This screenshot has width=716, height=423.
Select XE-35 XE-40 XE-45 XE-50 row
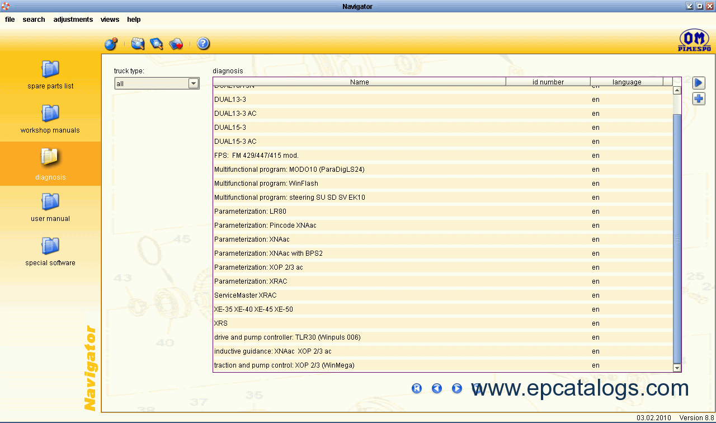pyautogui.click(x=443, y=309)
